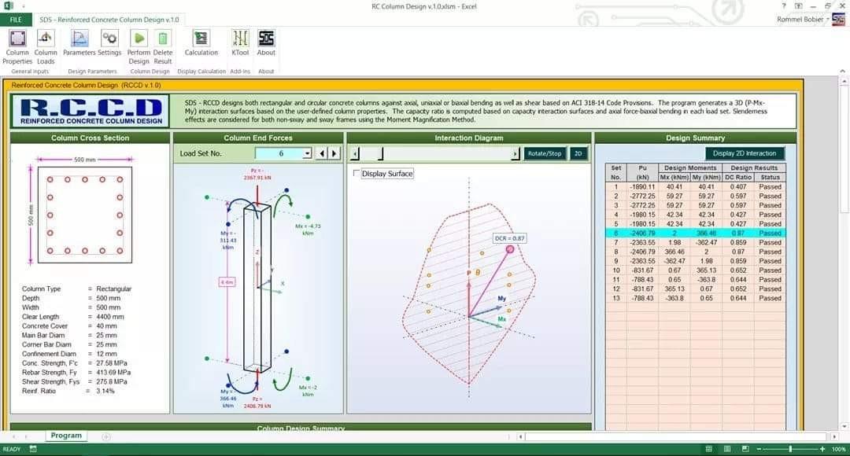Image resolution: width=850 pixels, height=456 pixels.
Task: Select the Program sheet tab
Action: (66, 435)
